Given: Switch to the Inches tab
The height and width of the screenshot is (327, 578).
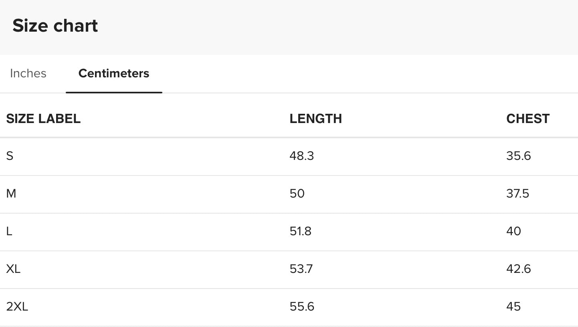Looking at the screenshot, I should pos(28,73).
